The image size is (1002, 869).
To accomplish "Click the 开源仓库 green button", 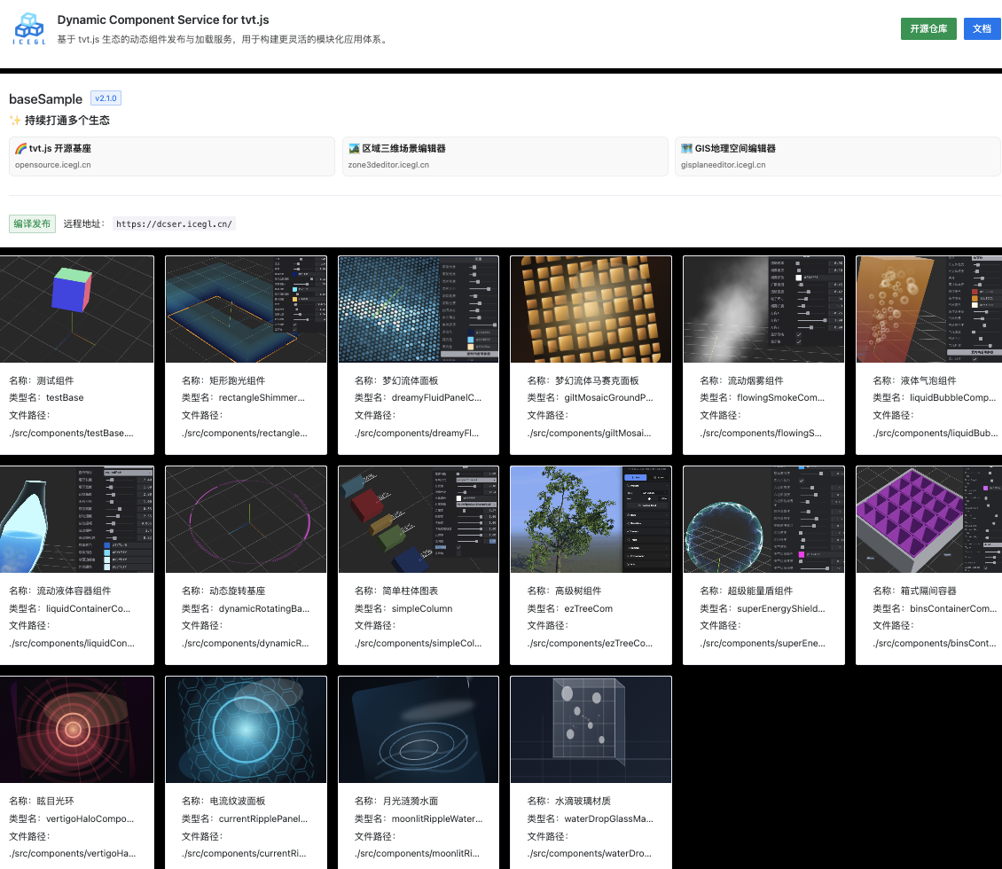I will tap(928, 28).
